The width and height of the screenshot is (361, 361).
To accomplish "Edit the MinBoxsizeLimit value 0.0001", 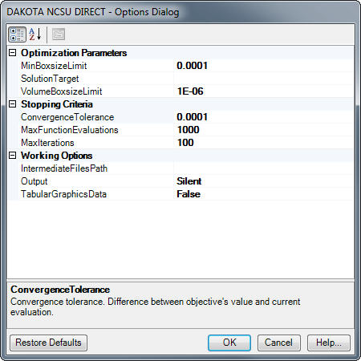I will (x=264, y=66).
